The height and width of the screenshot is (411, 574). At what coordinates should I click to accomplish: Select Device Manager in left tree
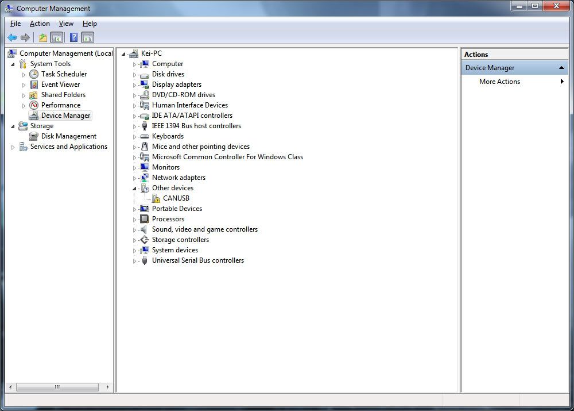point(65,116)
